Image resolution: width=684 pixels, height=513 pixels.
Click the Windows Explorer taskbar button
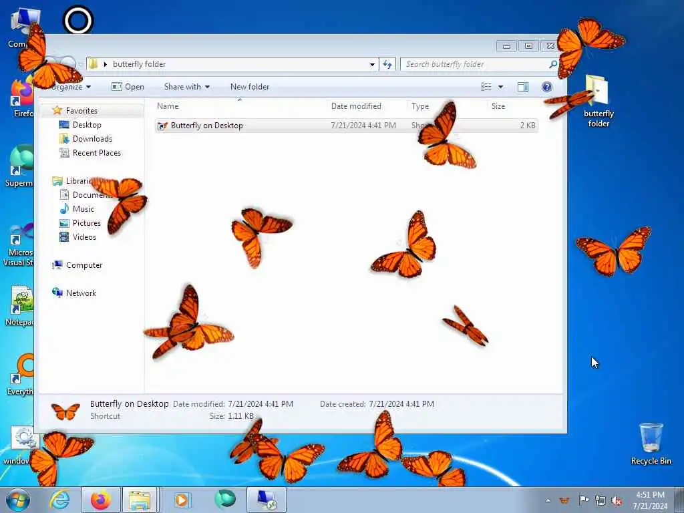click(x=140, y=500)
